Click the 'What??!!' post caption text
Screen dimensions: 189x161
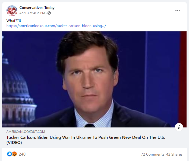tap(14, 21)
